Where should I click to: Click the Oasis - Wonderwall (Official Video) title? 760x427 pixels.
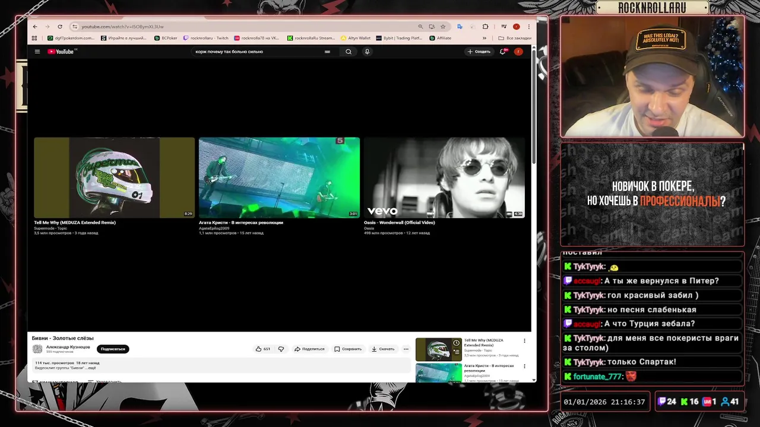[400, 222]
